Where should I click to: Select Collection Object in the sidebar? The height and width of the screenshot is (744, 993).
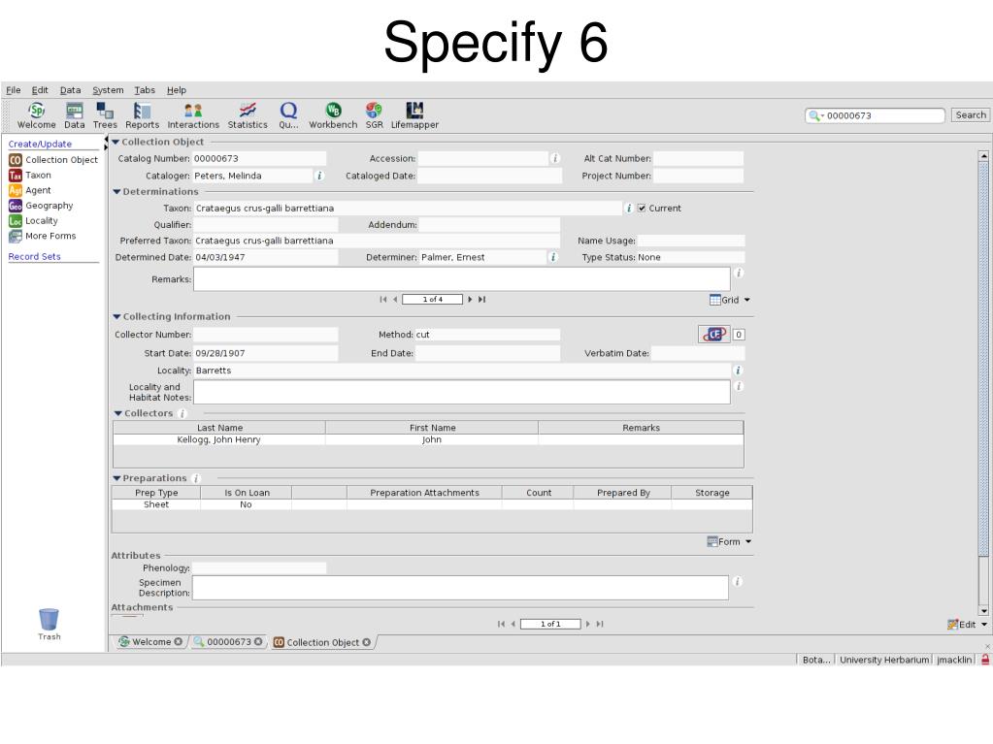(53, 160)
